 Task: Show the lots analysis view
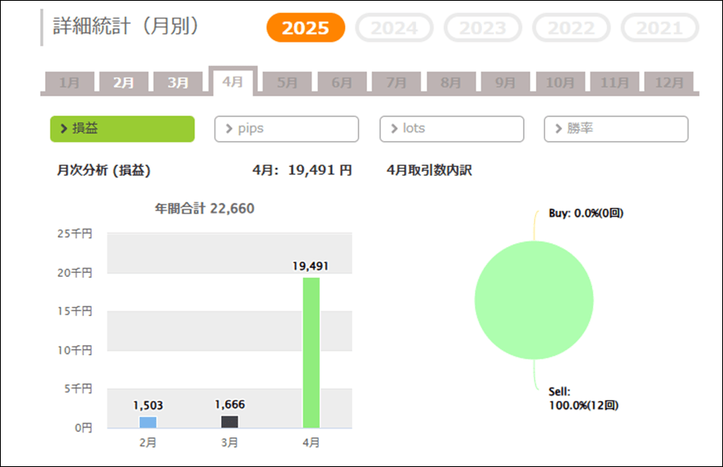coord(451,128)
